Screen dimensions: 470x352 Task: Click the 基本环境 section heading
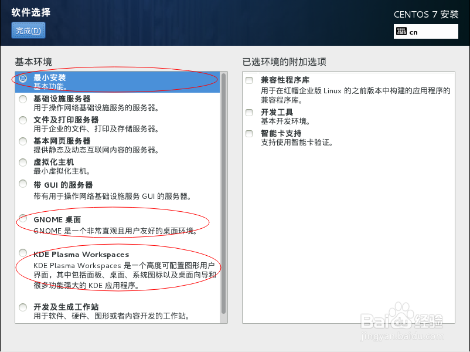pyautogui.click(x=33, y=62)
